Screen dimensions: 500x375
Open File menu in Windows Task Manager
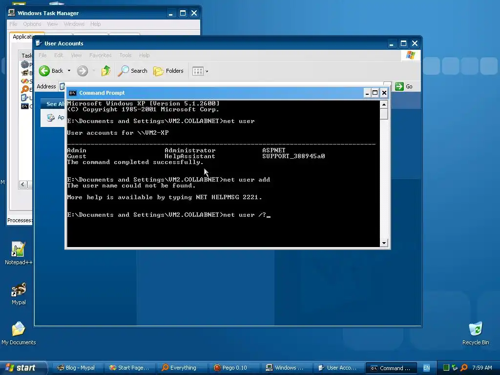[x=13, y=24]
